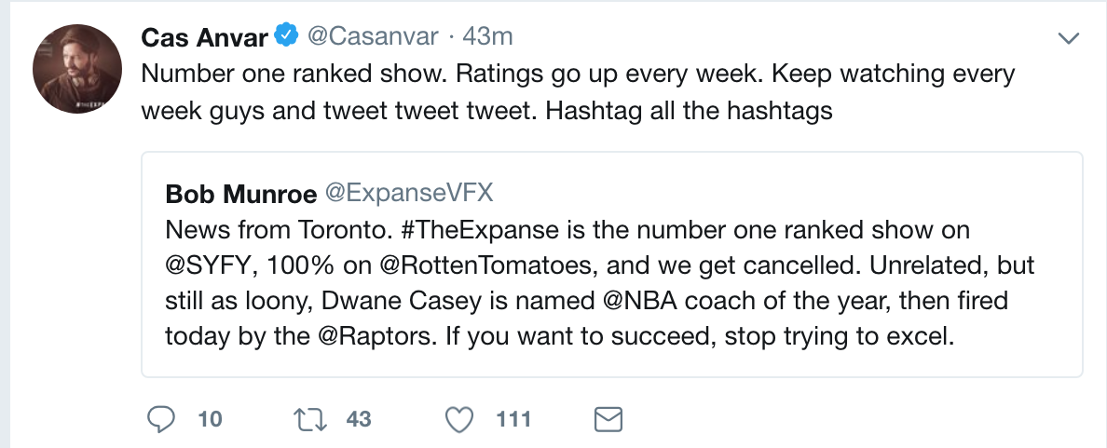Click the reply speech bubble icon

pyautogui.click(x=162, y=420)
